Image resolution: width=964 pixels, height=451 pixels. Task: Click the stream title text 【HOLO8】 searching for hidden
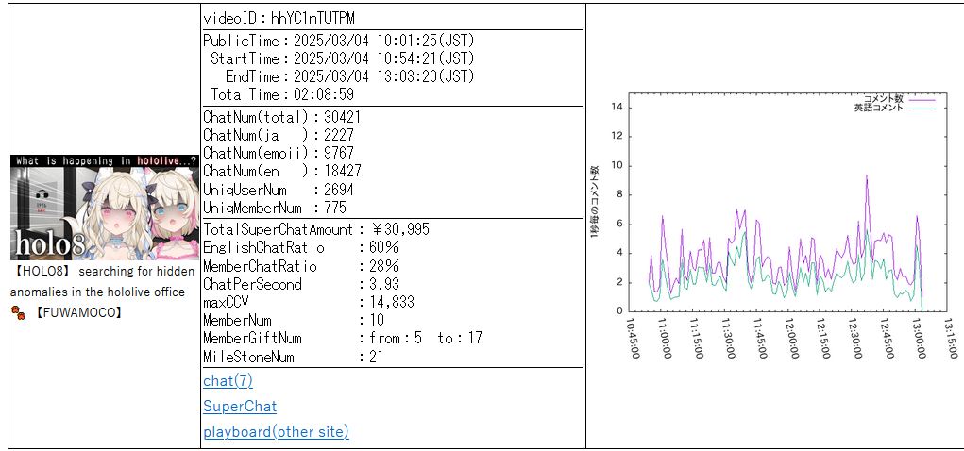pyautogui.click(x=103, y=272)
